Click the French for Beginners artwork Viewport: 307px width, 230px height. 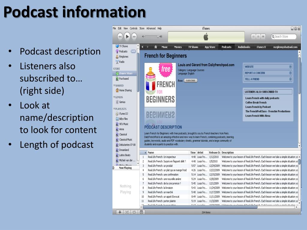pyautogui.click(x=160, y=85)
